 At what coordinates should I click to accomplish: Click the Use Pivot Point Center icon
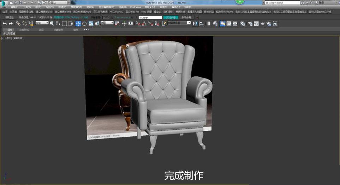[x=117, y=24]
